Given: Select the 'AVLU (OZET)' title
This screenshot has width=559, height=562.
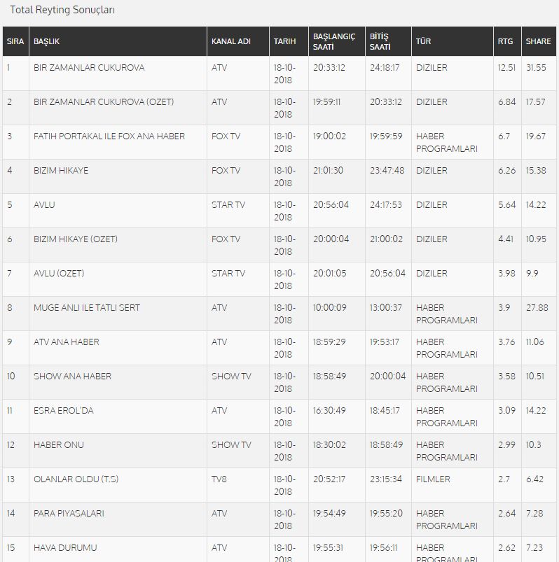Looking at the screenshot, I should pyautogui.click(x=59, y=274).
